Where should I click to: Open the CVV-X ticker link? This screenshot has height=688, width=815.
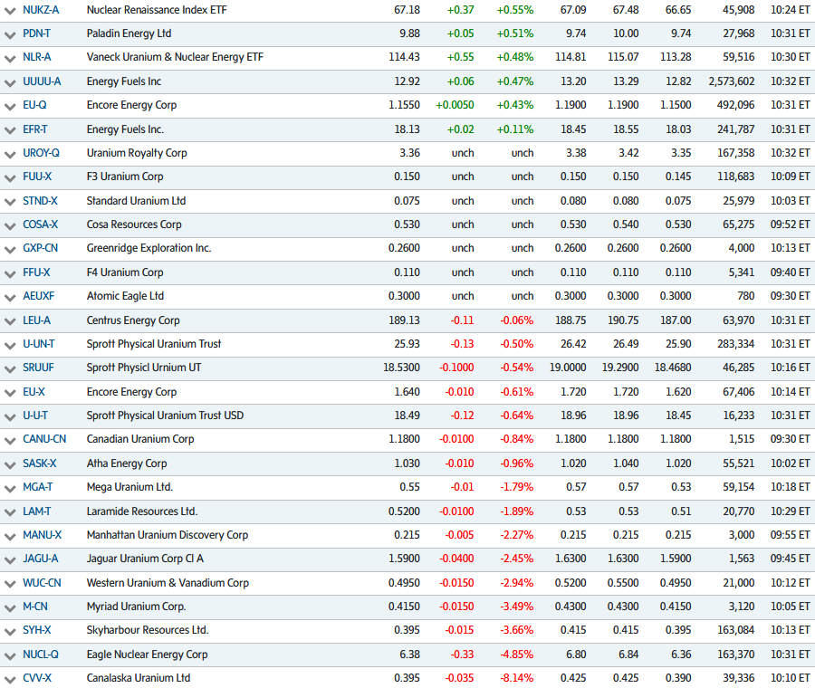pyautogui.click(x=37, y=678)
